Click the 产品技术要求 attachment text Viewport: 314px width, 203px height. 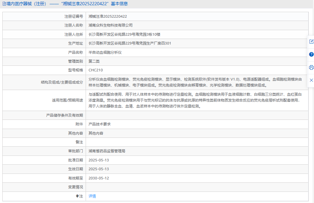pyautogui.click(x=100, y=124)
